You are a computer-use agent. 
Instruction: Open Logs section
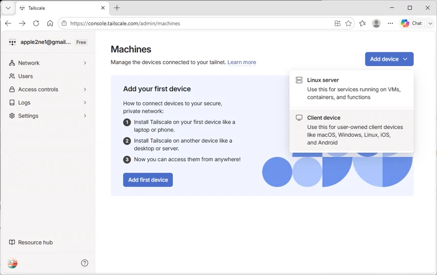click(x=48, y=102)
